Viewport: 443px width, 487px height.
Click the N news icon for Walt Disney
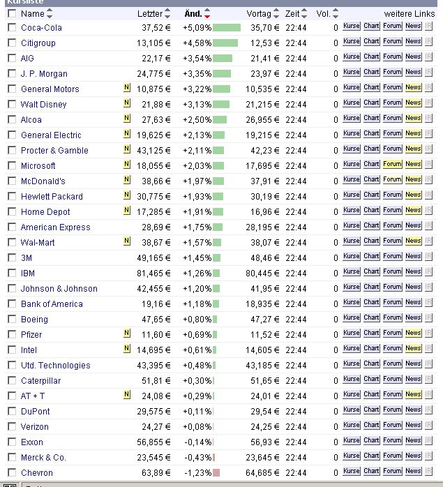click(127, 103)
